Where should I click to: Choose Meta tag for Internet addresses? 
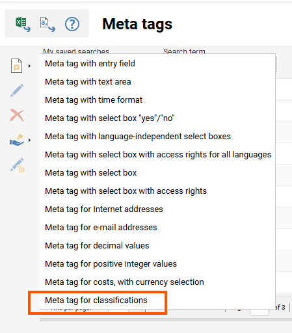104,209
